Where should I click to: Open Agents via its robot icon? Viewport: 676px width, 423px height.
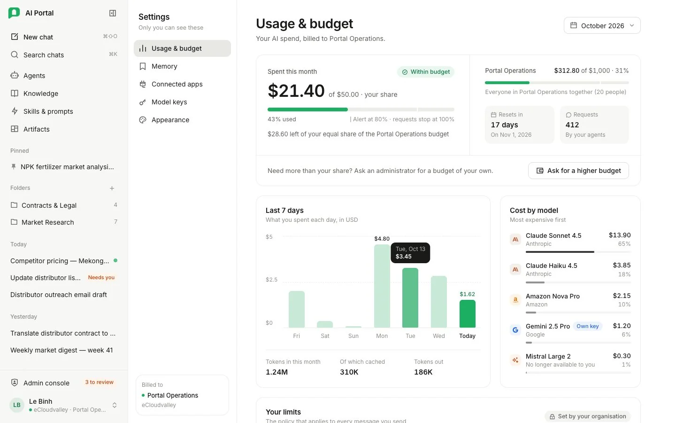15,75
